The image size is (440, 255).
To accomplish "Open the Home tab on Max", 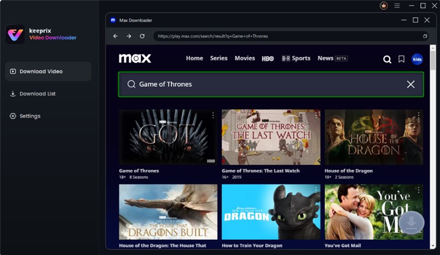I will 195,58.
